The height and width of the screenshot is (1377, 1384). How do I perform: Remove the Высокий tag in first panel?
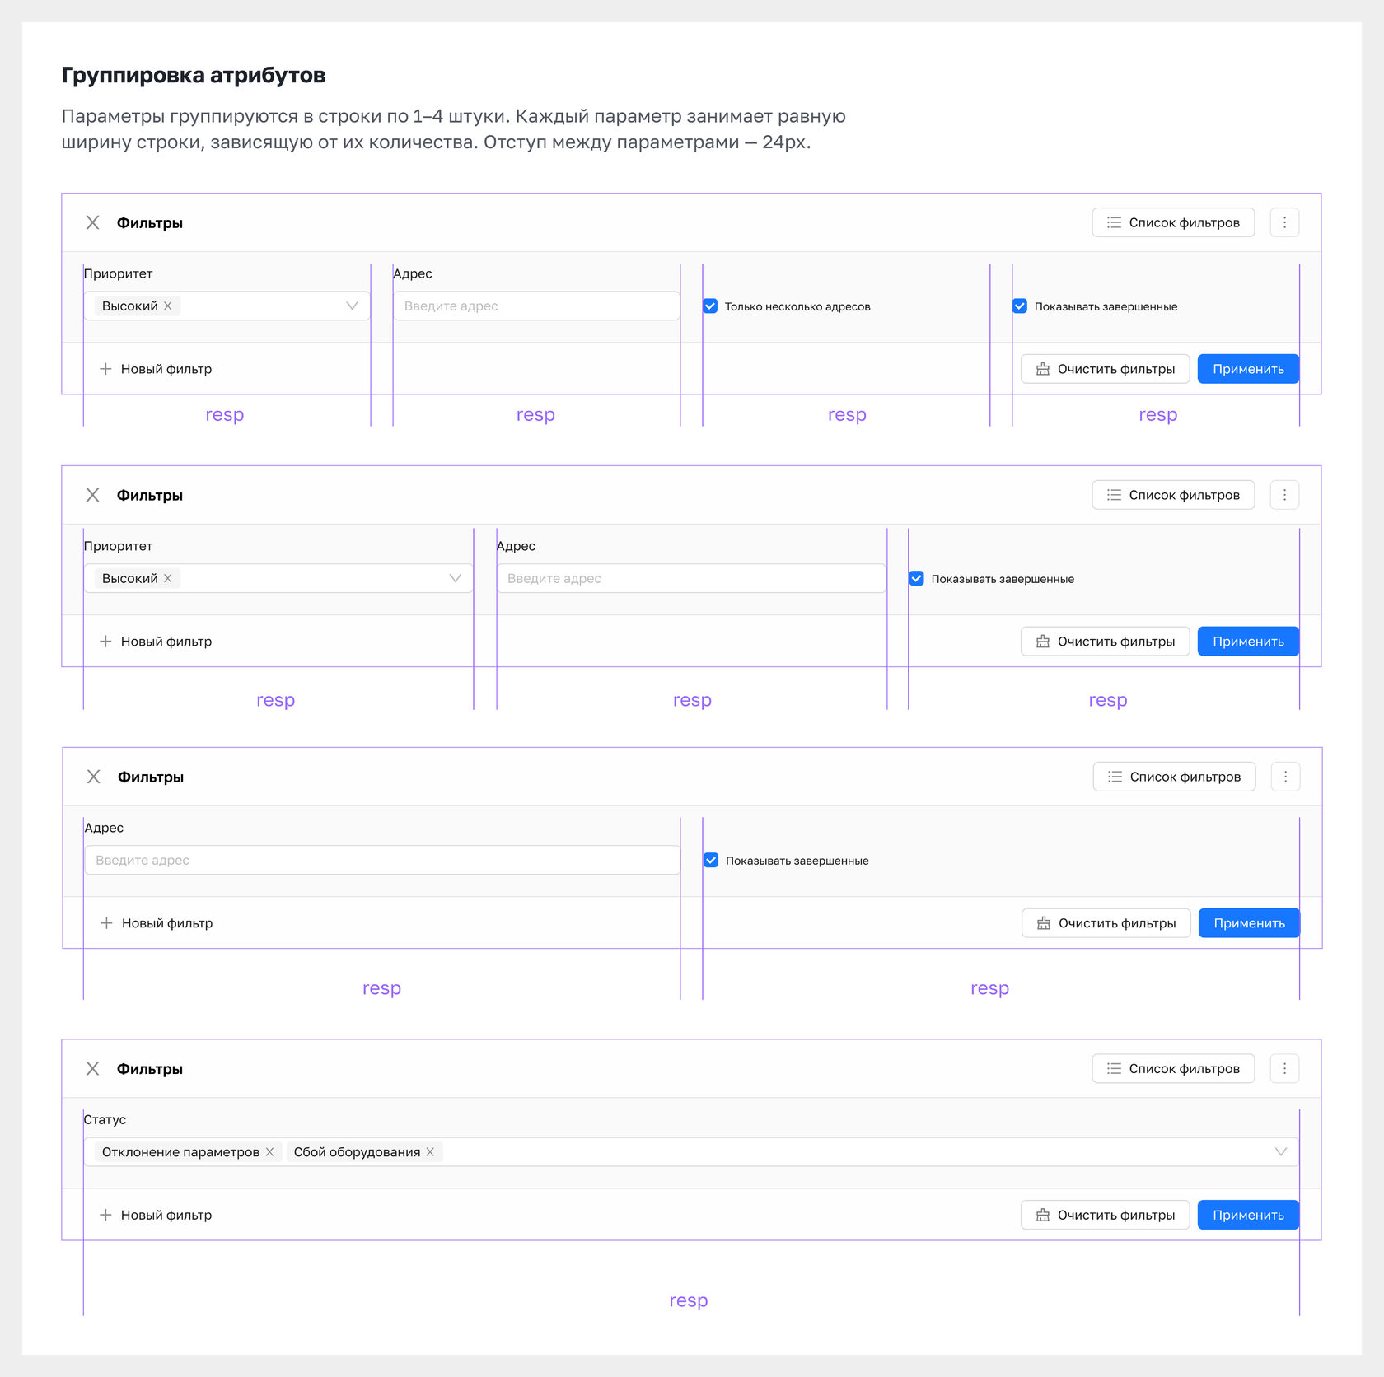tap(168, 306)
